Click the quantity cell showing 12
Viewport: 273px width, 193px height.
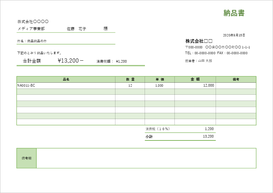pyautogui.click(x=130, y=86)
